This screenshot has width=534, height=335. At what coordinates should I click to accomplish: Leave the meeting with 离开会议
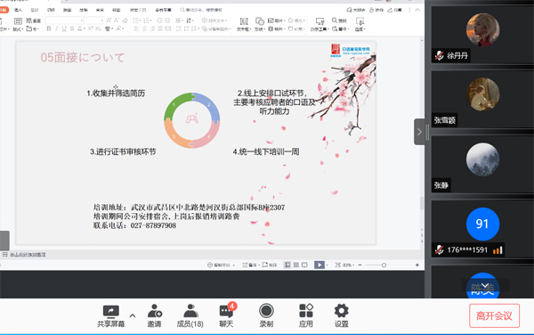coord(494,316)
